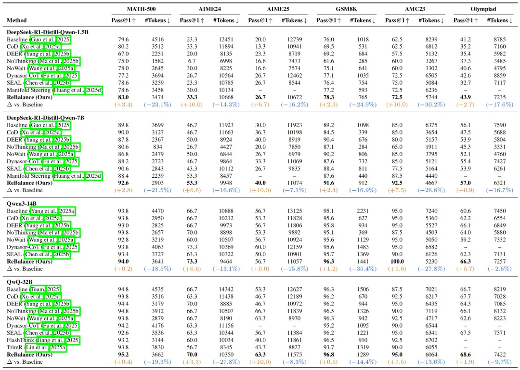Select the 14342 AIME24 tokens value
Screen dimensions: 520x370
[x=226, y=290]
